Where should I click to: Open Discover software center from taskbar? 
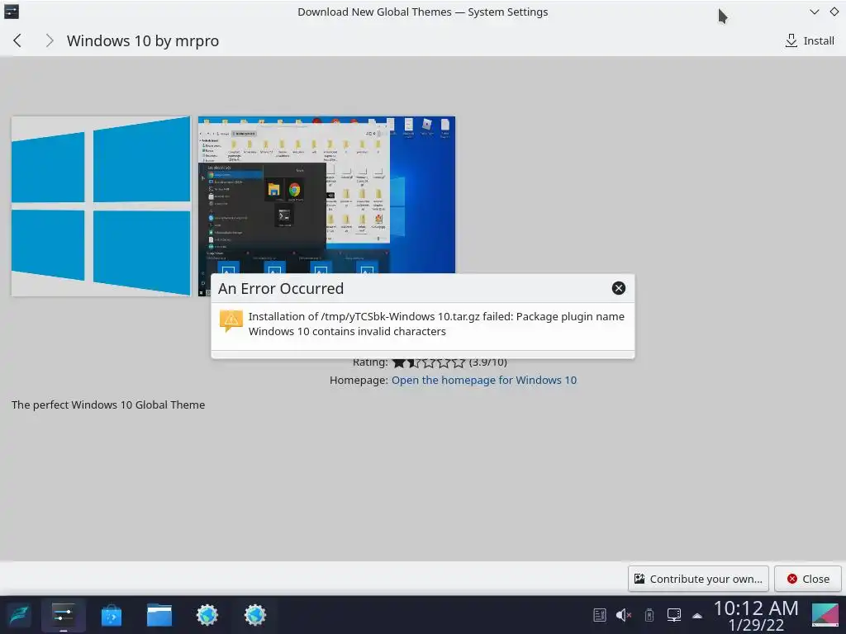(112, 615)
